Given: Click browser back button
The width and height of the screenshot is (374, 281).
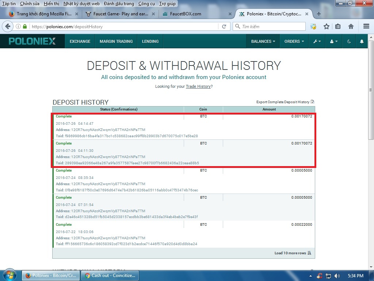Looking at the screenshot, I should point(8,26).
